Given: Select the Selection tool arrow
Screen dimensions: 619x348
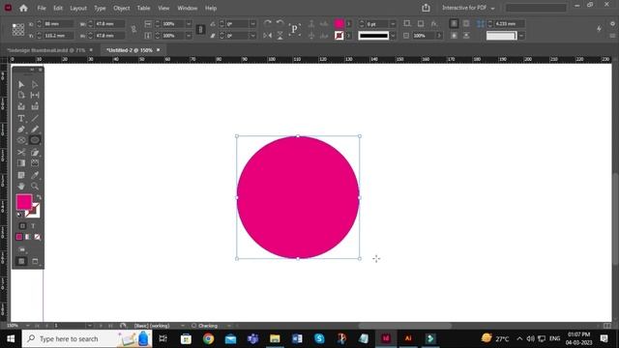Looking at the screenshot, I should pos(21,84).
